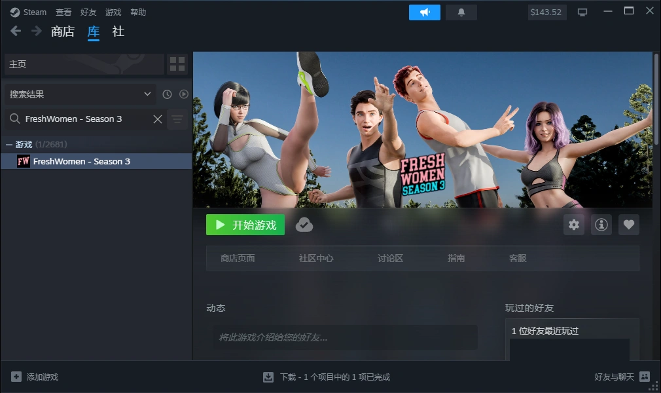661x393 pixels.
Task: Click the 玩过的好友 heading
Action: [529, 308]
